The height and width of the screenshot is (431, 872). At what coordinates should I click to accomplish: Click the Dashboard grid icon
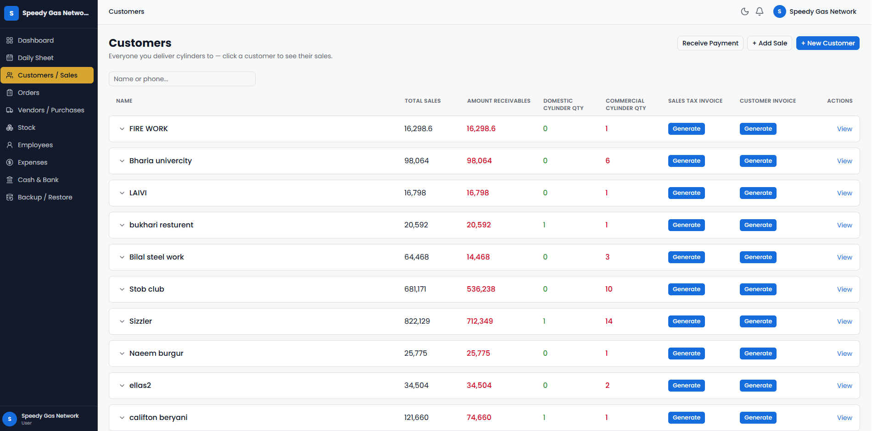pyautogui.click(x=10, y=40)
